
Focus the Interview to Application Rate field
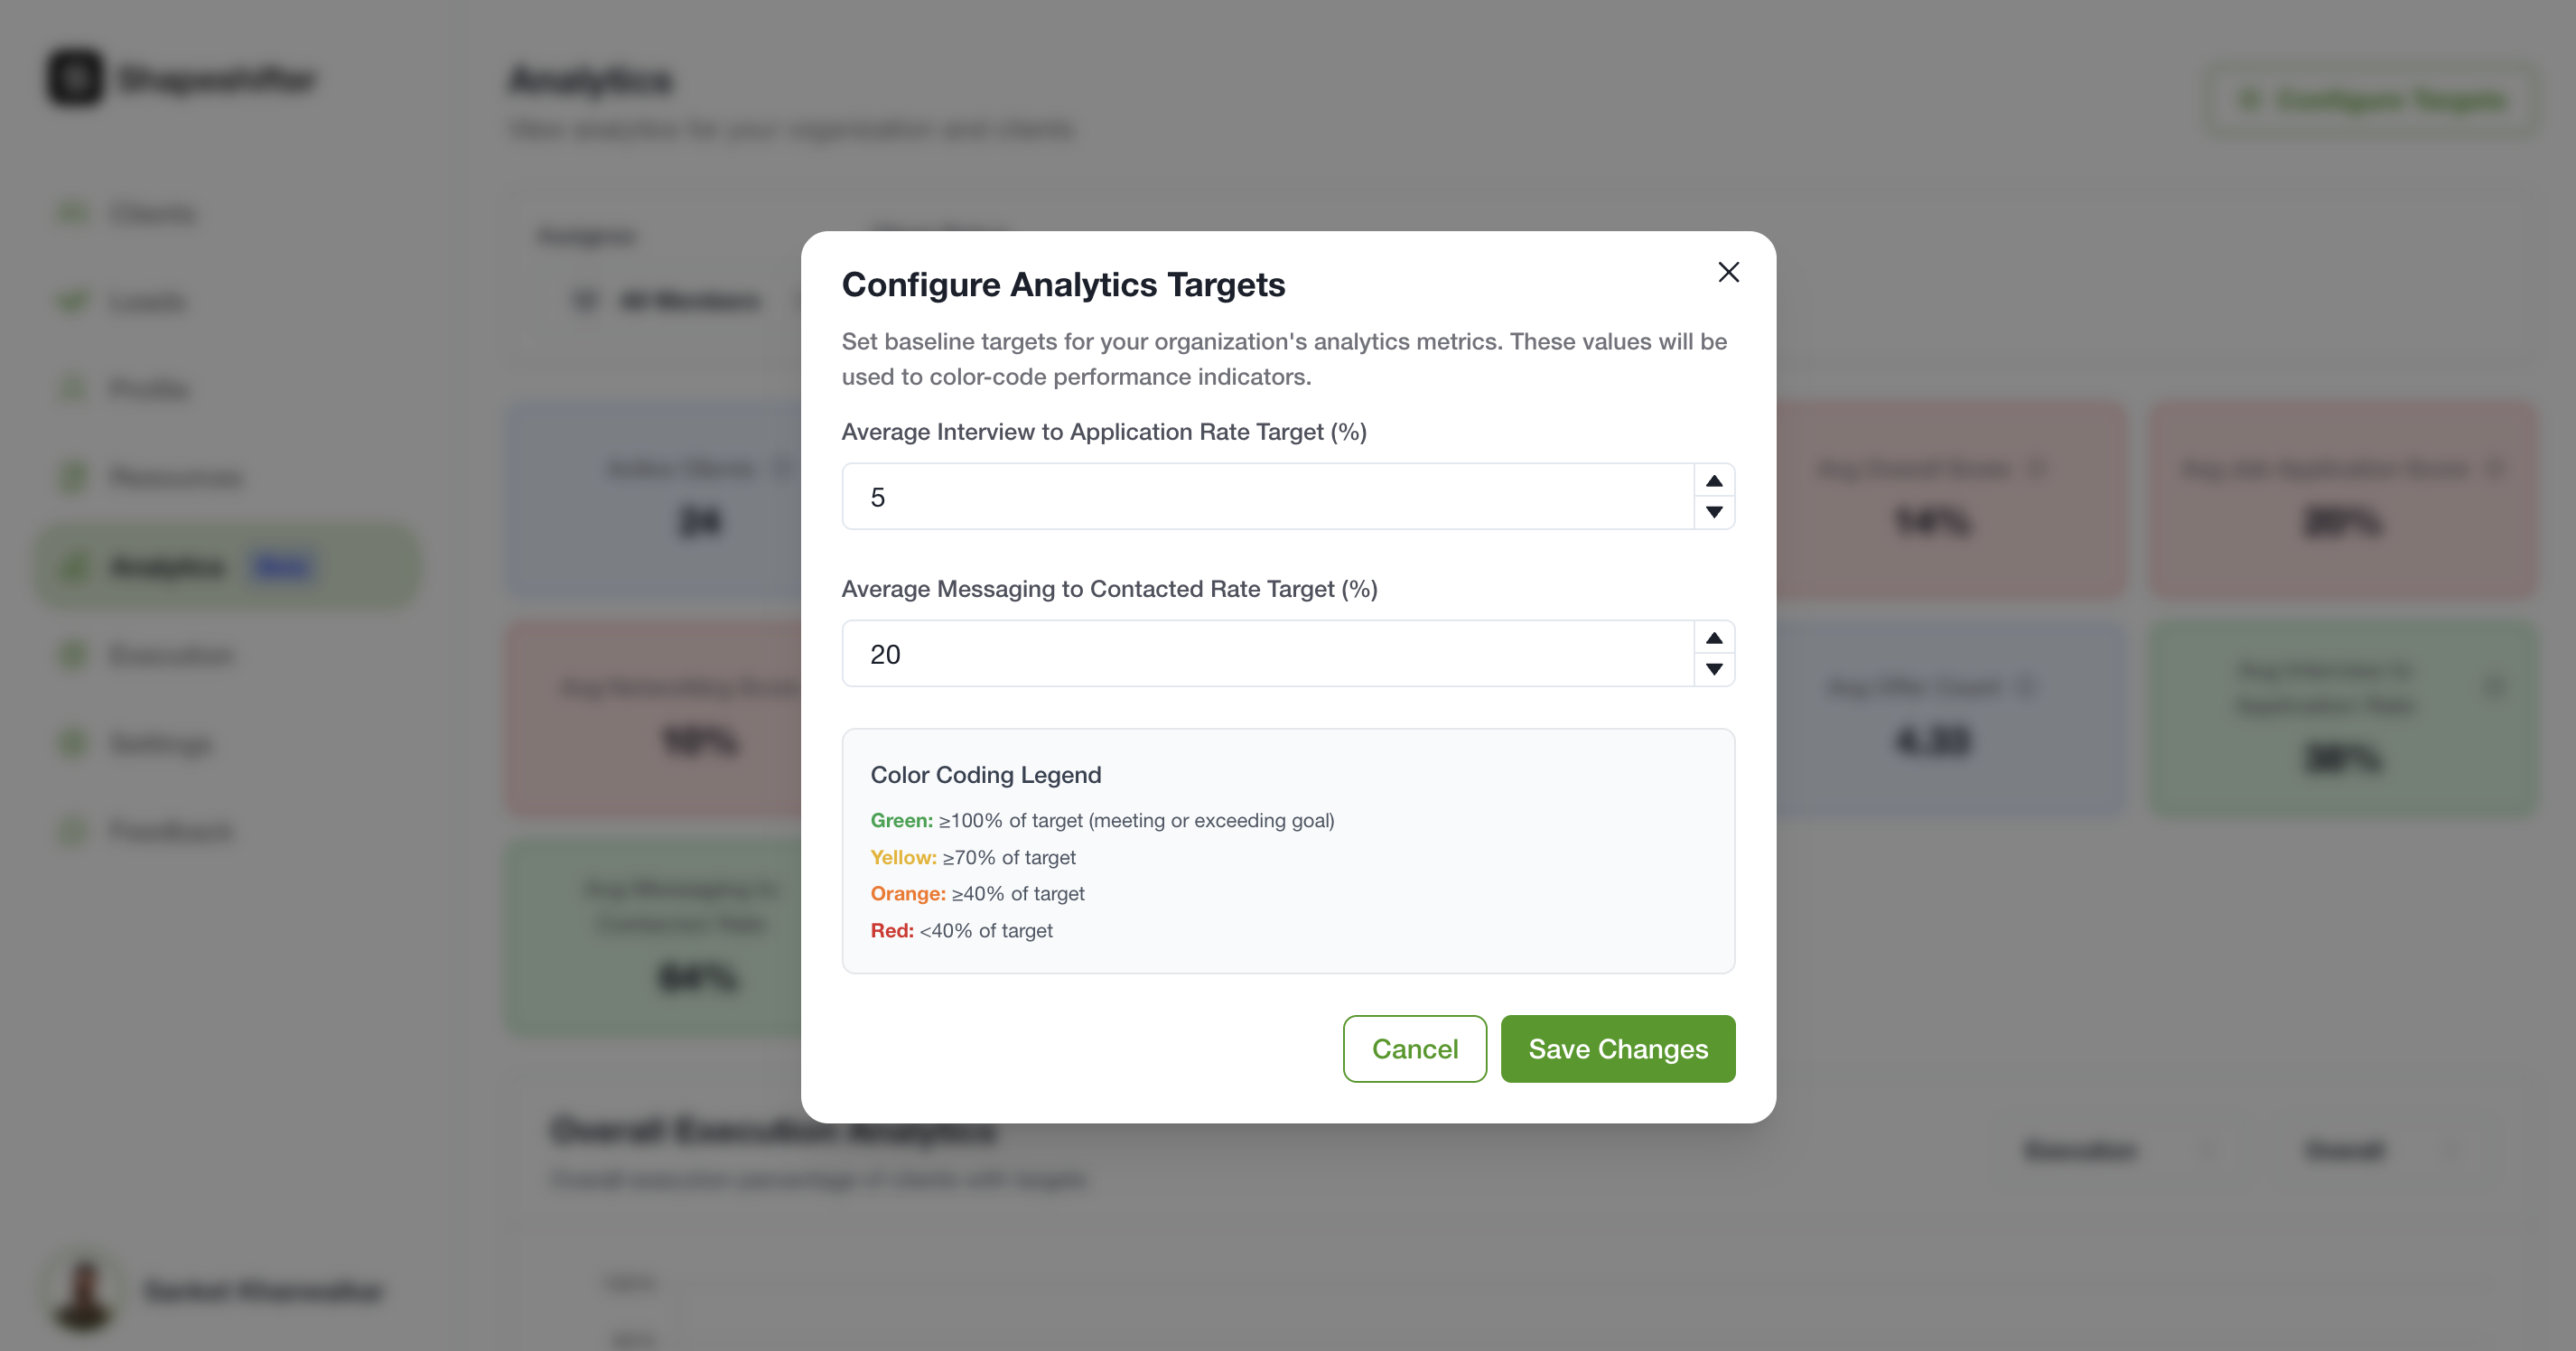pos(1266,497)
